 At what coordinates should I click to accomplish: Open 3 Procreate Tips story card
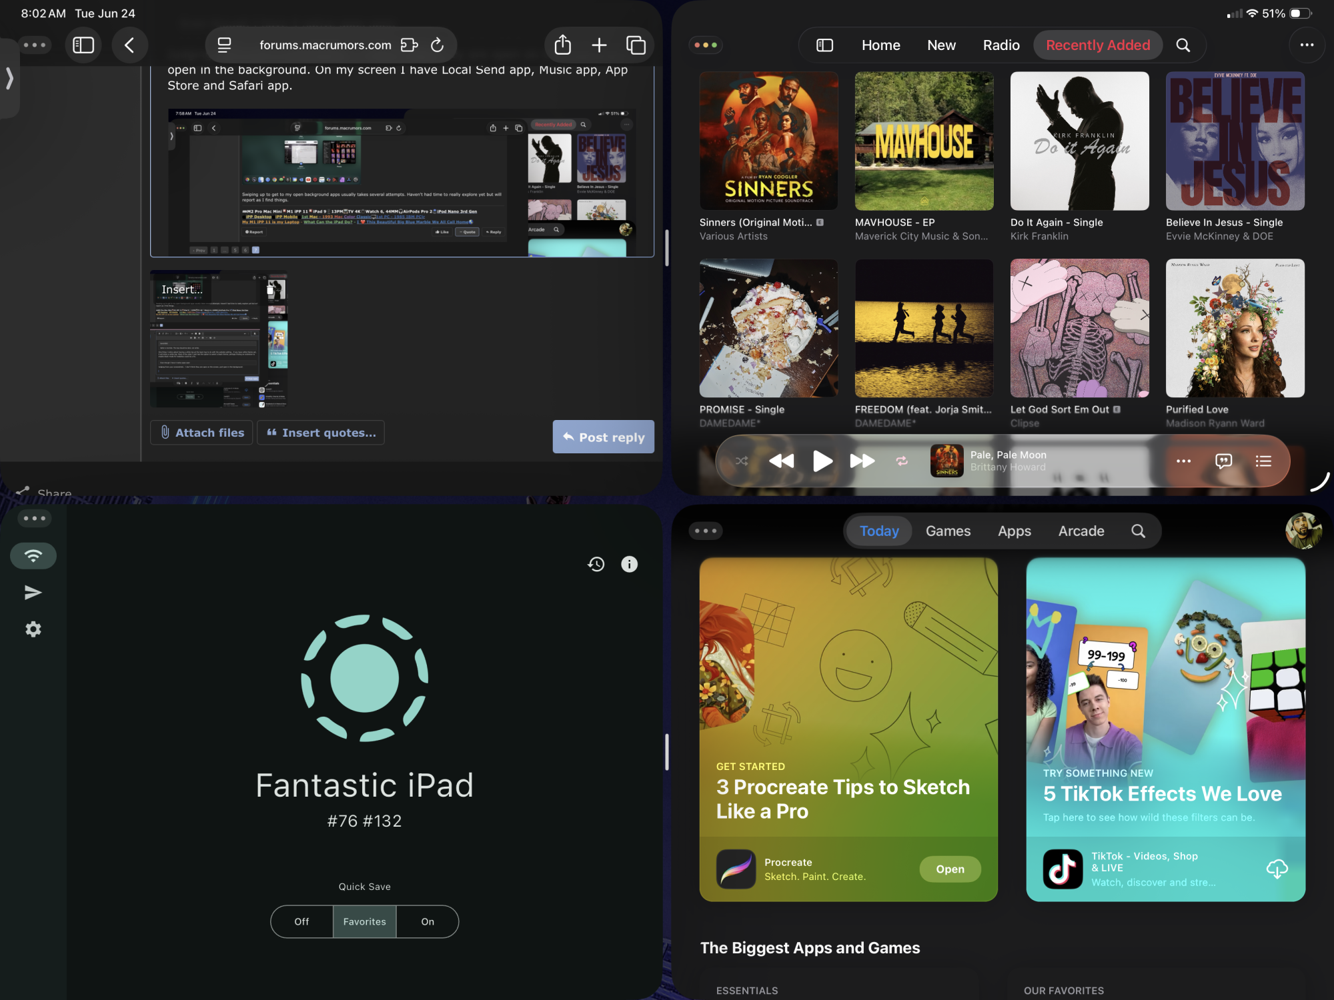click(x=848, y=729)
